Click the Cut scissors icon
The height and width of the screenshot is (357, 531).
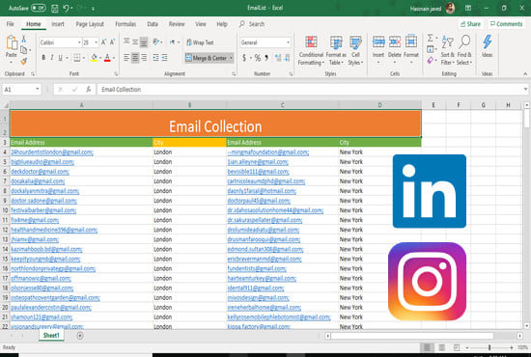(24, 39)
